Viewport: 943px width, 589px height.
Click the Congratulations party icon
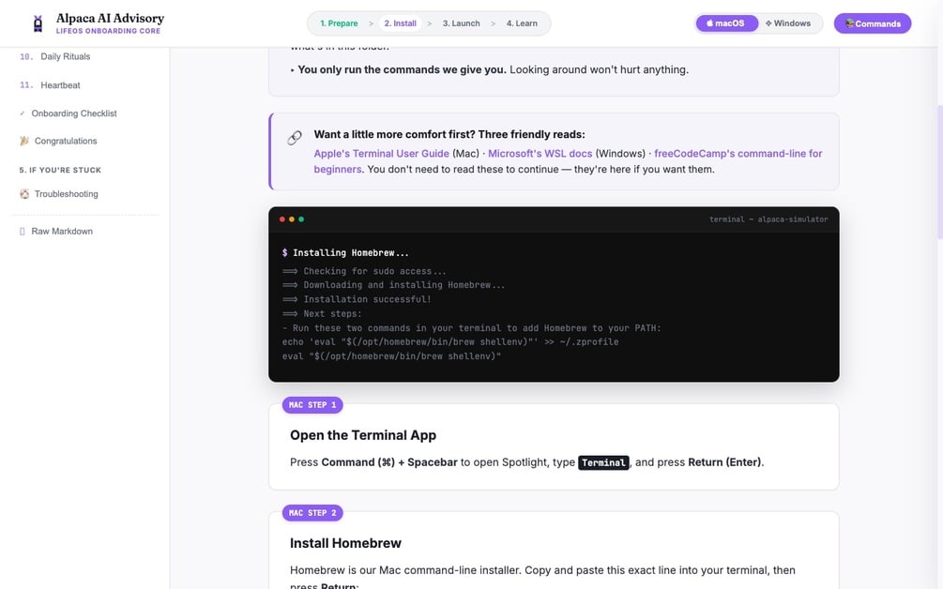(24, 142)
